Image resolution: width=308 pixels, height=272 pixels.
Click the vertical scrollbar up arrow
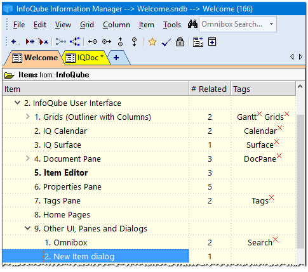point(300,86)
